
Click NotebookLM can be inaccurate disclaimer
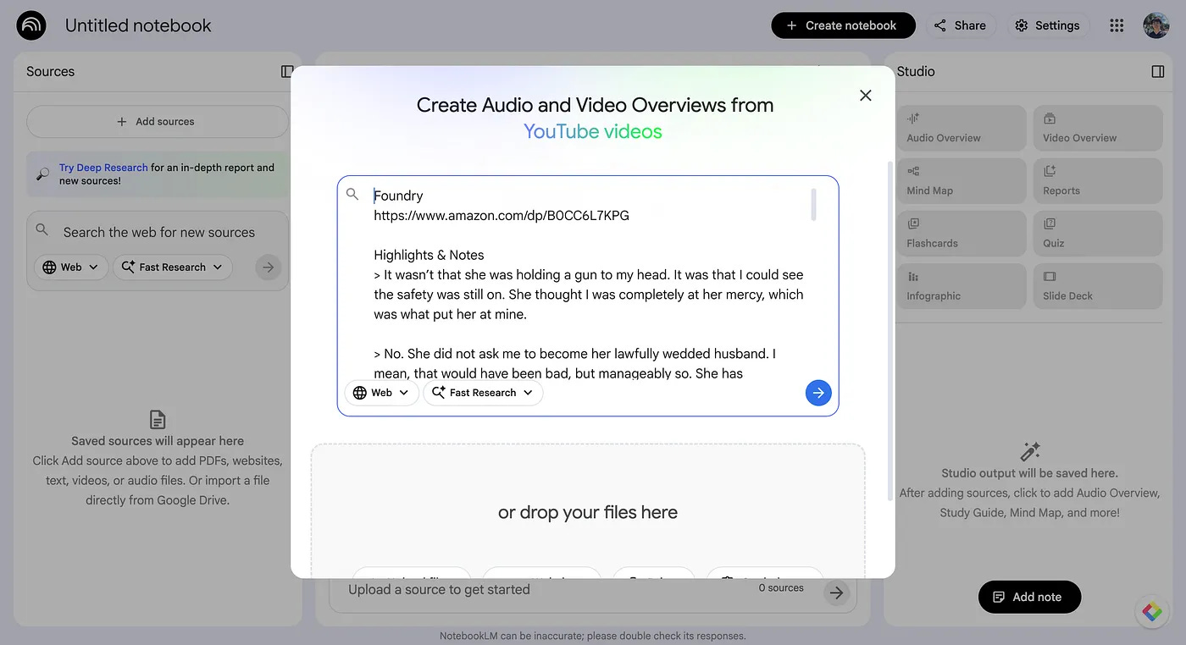(x=593, y=636)
